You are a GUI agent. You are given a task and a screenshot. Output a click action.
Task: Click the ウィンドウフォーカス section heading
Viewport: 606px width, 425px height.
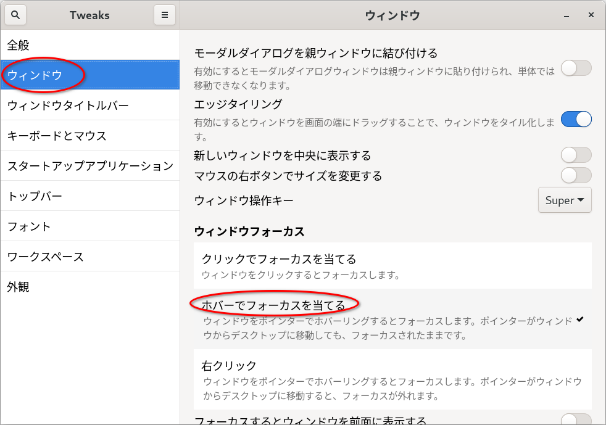(x=249, y=231)
